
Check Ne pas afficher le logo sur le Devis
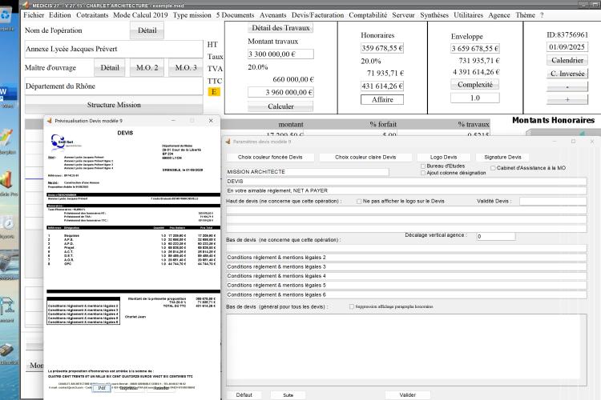coord(359,202)
